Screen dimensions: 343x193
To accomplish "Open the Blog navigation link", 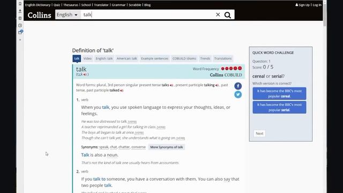I will 147,5.
